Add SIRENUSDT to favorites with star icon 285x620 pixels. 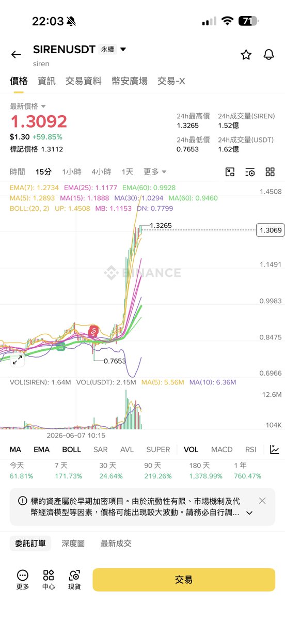[246, 54]
